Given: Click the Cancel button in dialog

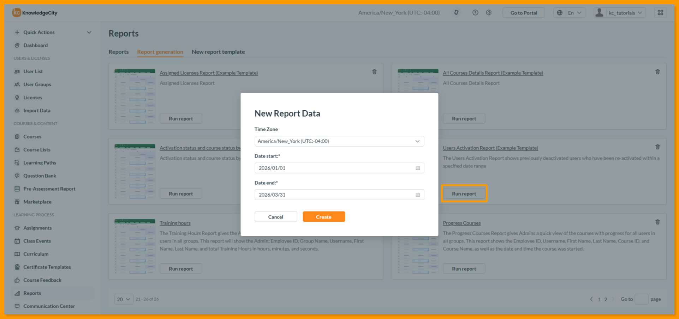Looking at the screenshot, I should (x=276, y=217).
